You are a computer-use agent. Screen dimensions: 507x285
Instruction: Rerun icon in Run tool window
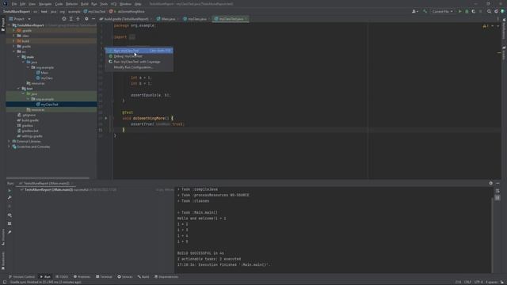pyautogui.click(x=10, y=191)
